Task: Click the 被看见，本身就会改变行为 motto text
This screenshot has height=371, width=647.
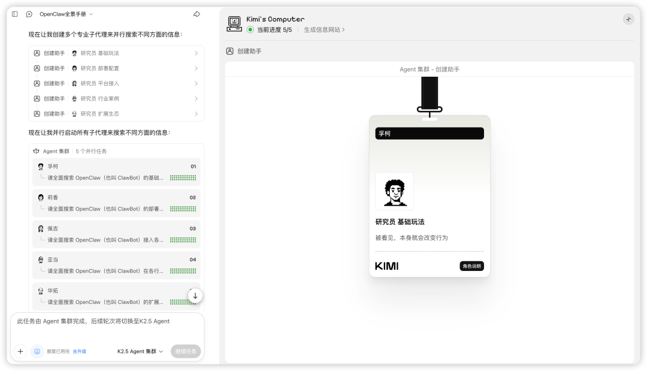Action: (412, 238)
